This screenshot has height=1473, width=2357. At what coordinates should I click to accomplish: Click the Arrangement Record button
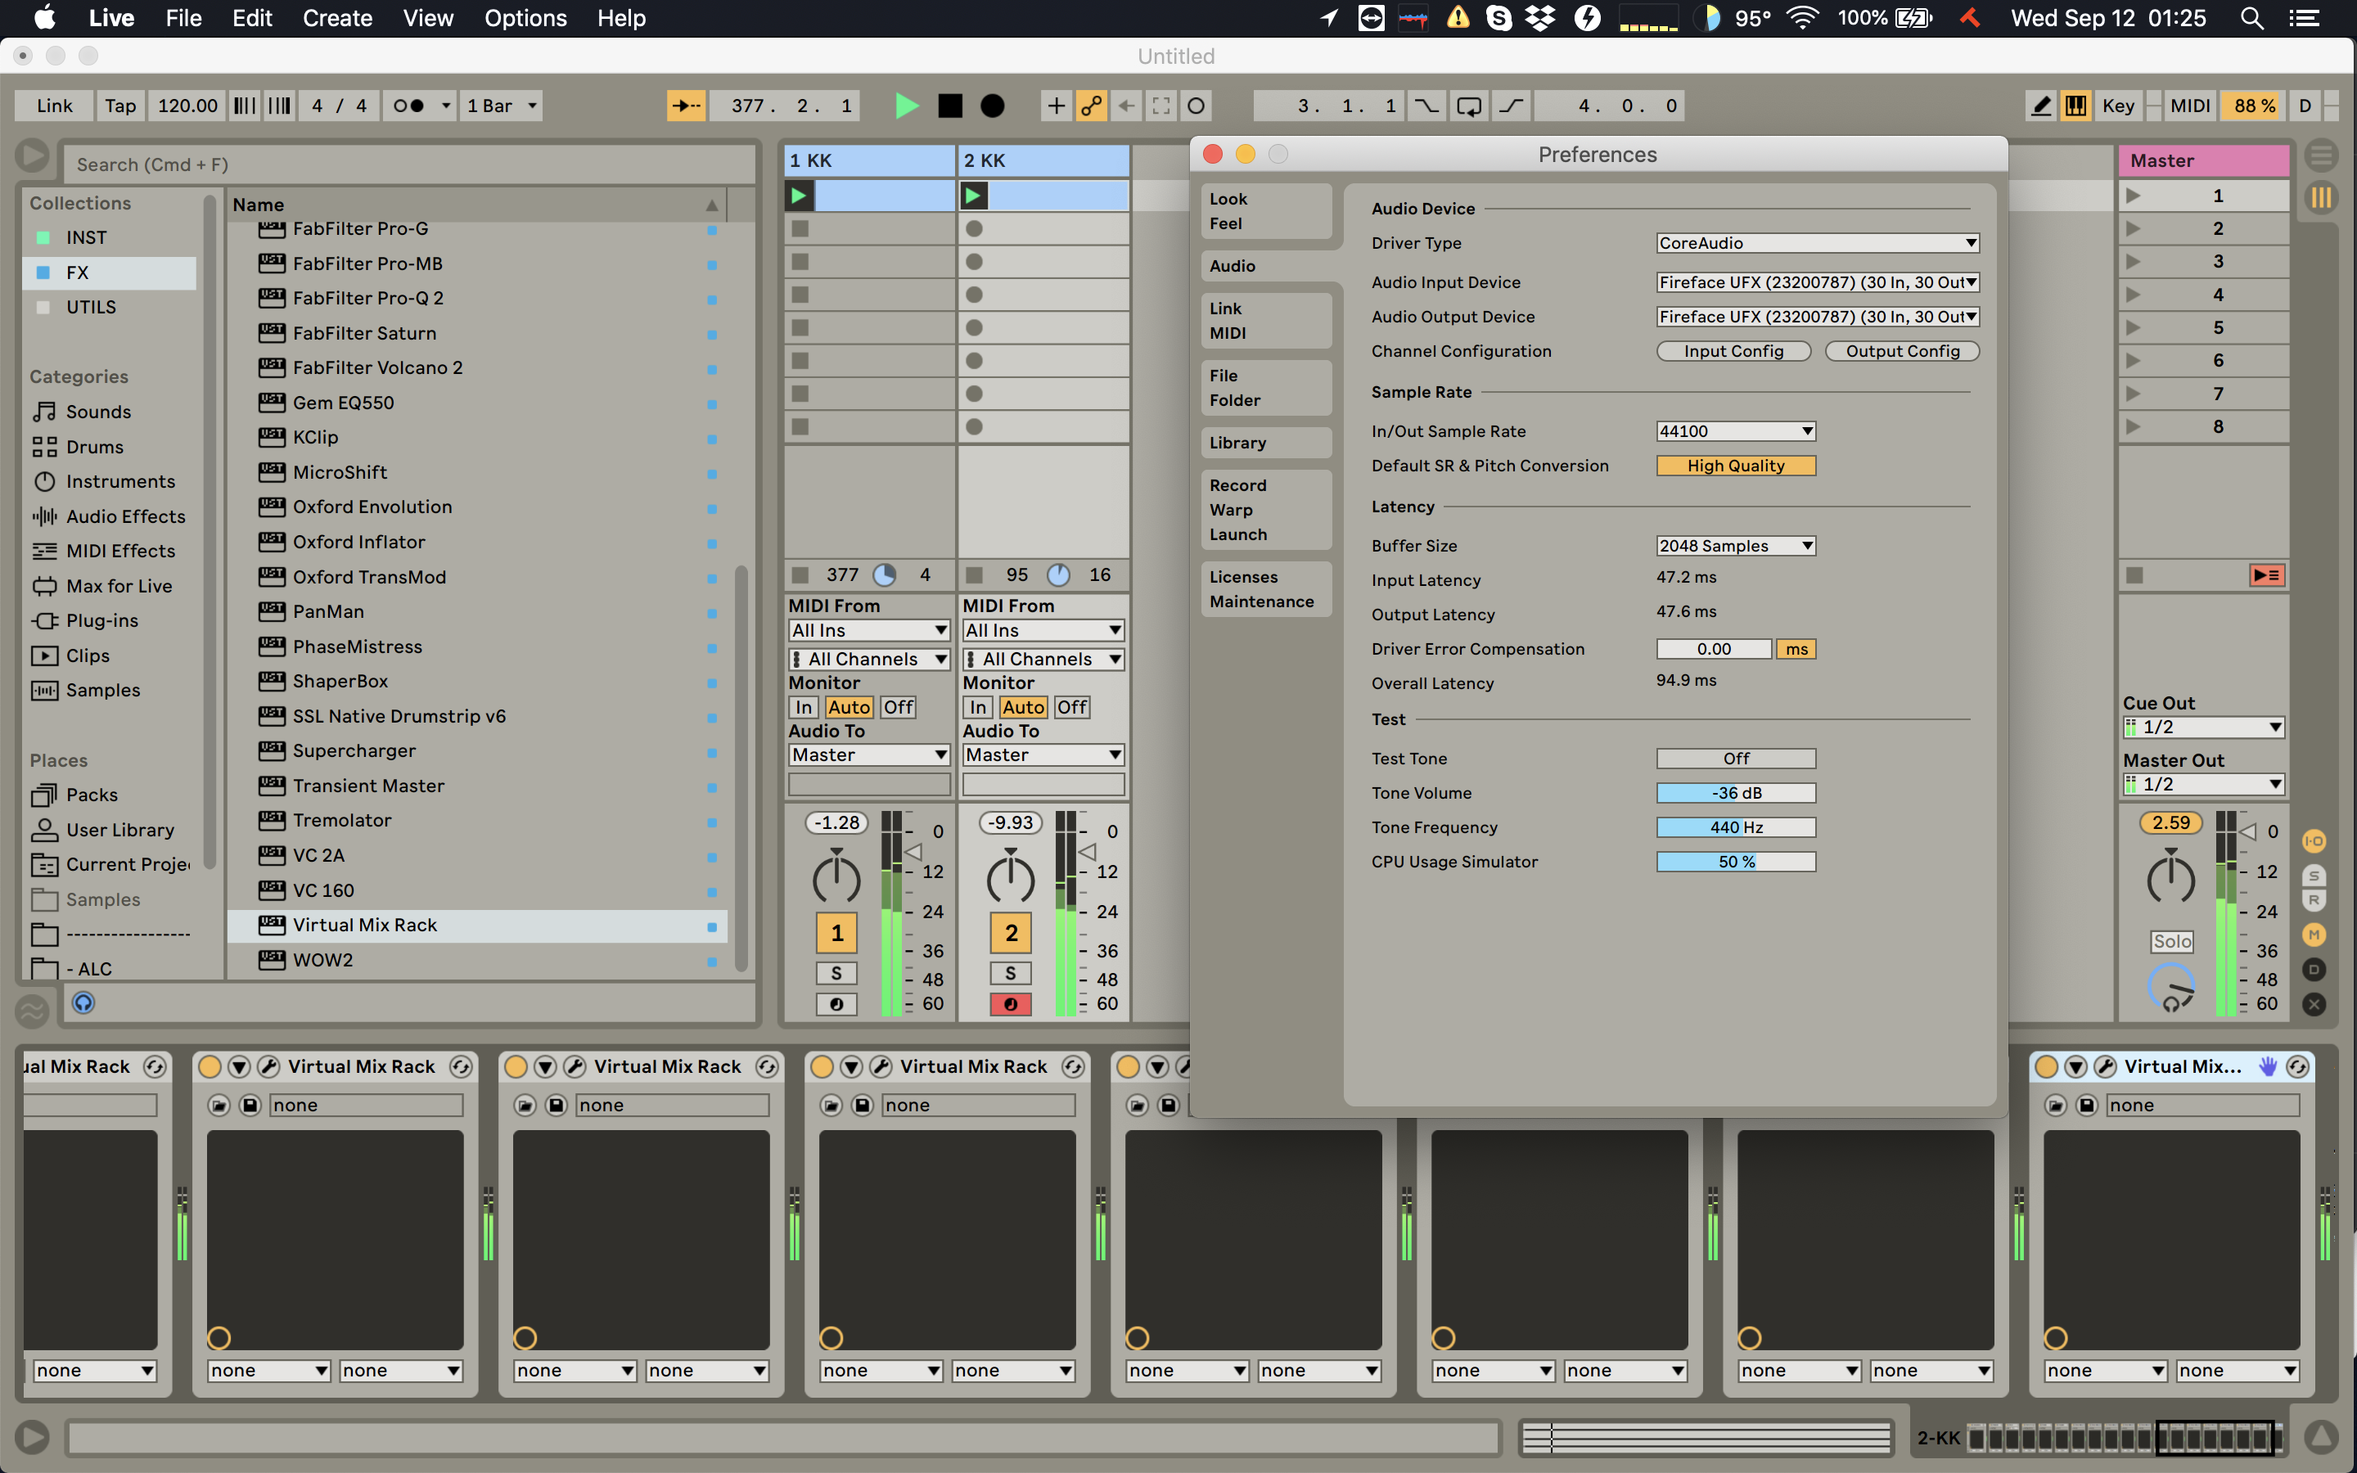[993, 106]
